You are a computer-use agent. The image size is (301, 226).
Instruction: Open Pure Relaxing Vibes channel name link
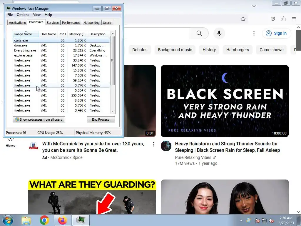pos(193,157)
